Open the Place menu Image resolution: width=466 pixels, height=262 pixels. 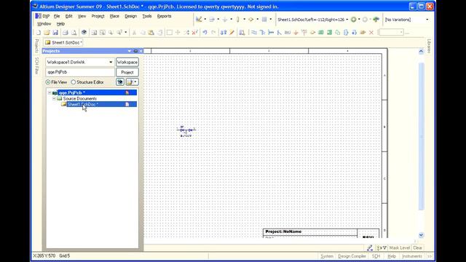click(114, 16)
